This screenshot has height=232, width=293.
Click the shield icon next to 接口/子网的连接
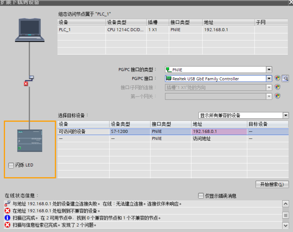277,87
